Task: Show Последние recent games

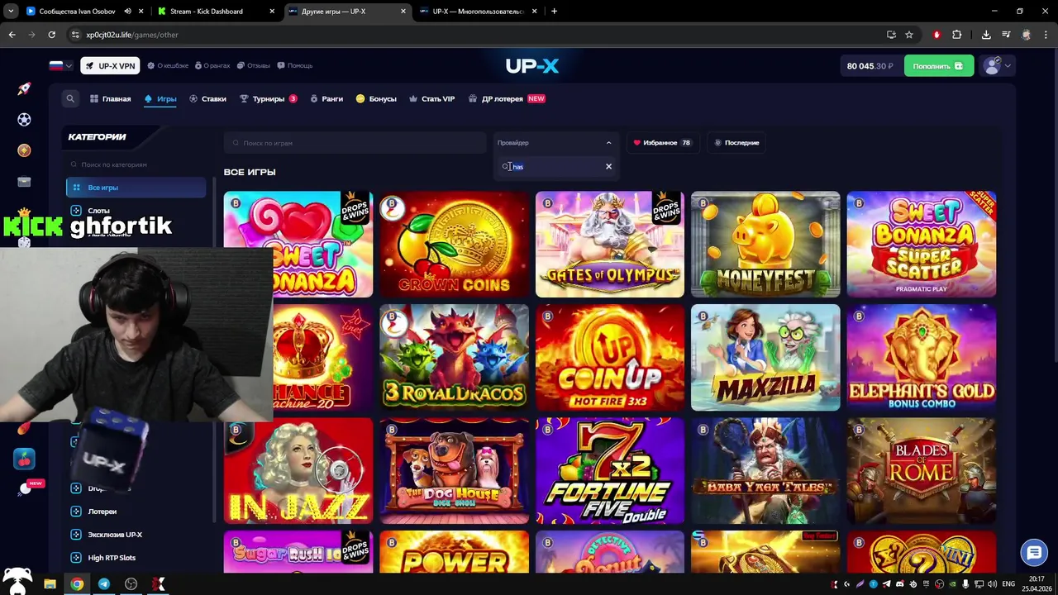Action: (x=736, y=143)
